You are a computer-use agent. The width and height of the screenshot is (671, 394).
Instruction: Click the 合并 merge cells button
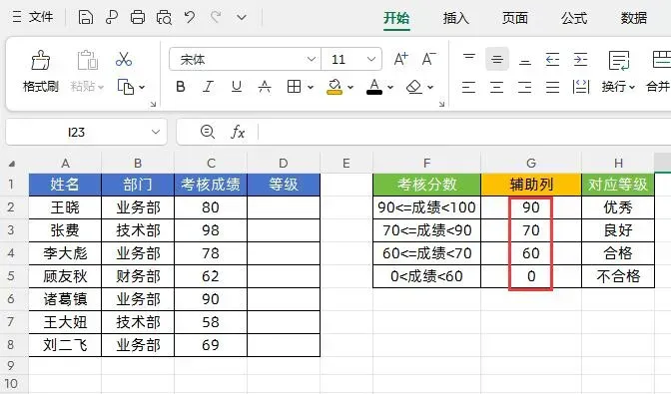[x=658, y=72]
